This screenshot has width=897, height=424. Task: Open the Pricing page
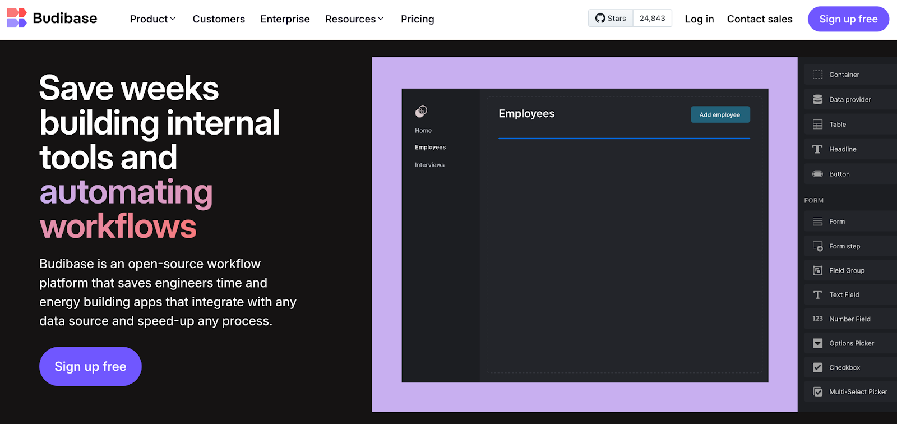[417, 19]
